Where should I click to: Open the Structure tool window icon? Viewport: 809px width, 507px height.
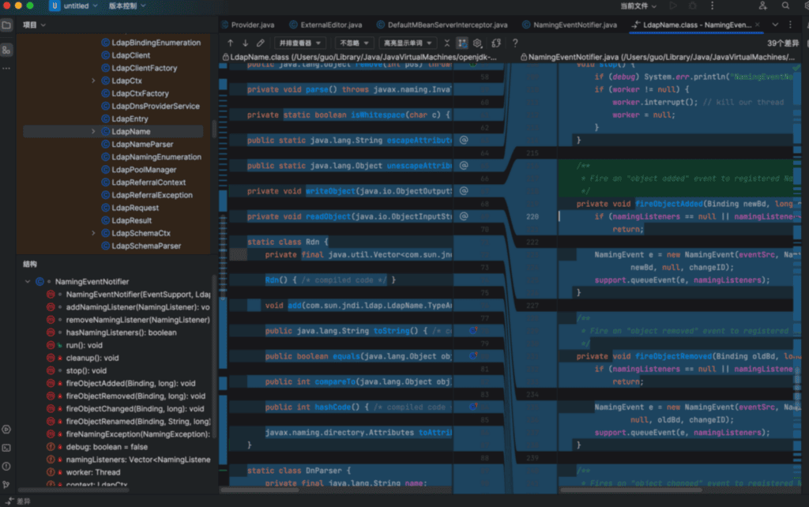(7, 50)
